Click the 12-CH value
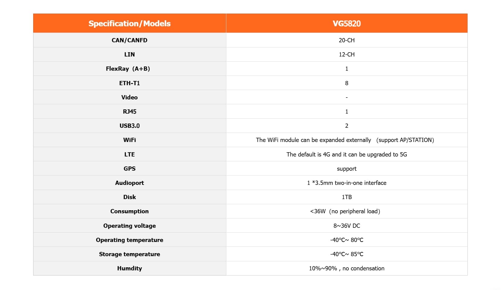 click(346, 54)
